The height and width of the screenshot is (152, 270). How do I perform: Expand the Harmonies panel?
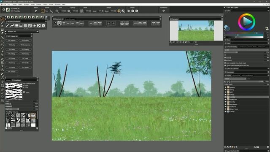tap(230, 72)
